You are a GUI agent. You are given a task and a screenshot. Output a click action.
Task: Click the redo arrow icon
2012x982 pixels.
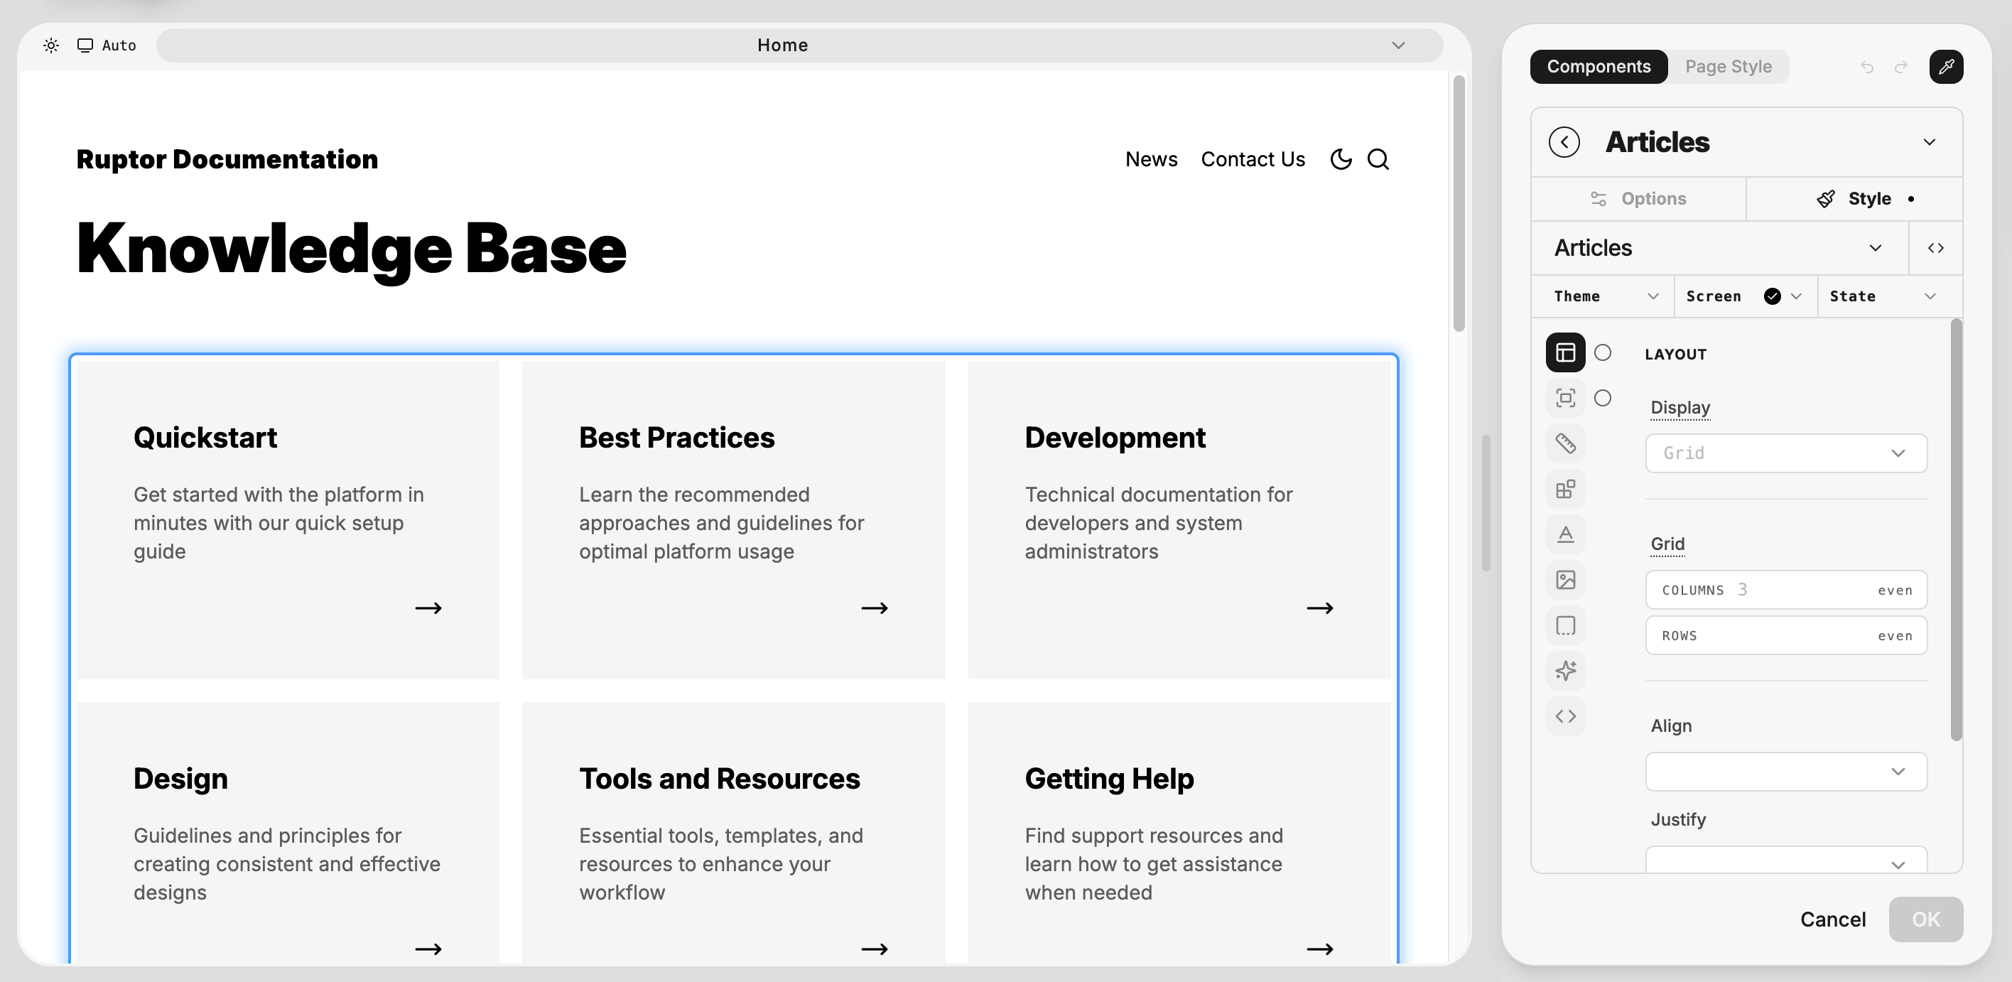point(1901,68)
